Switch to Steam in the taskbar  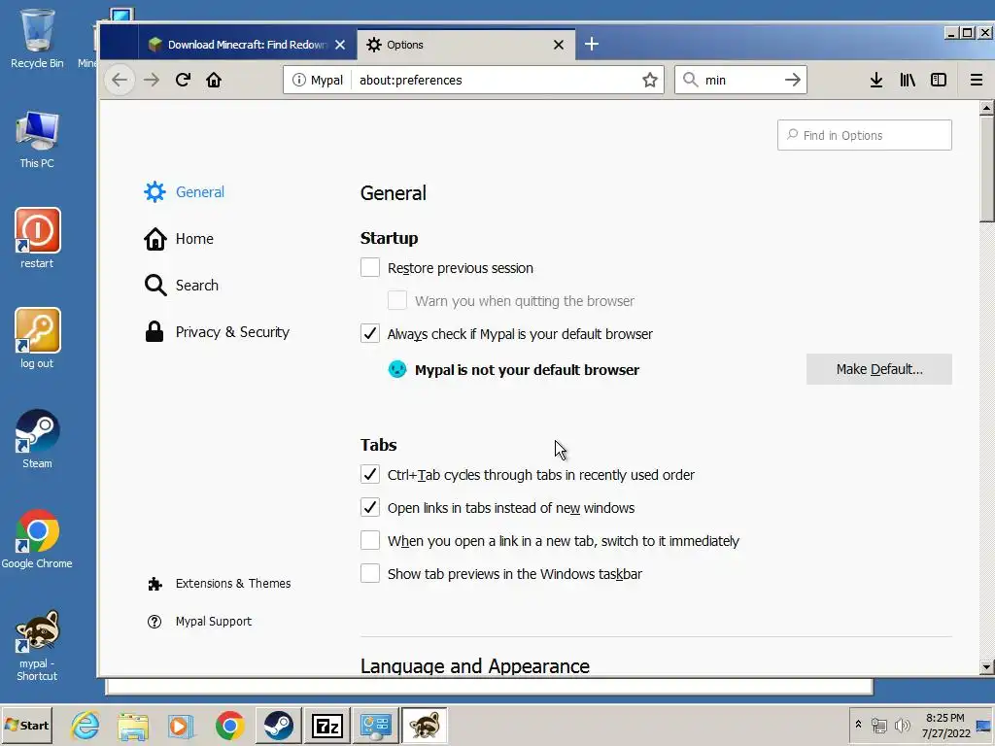point(278,725)
